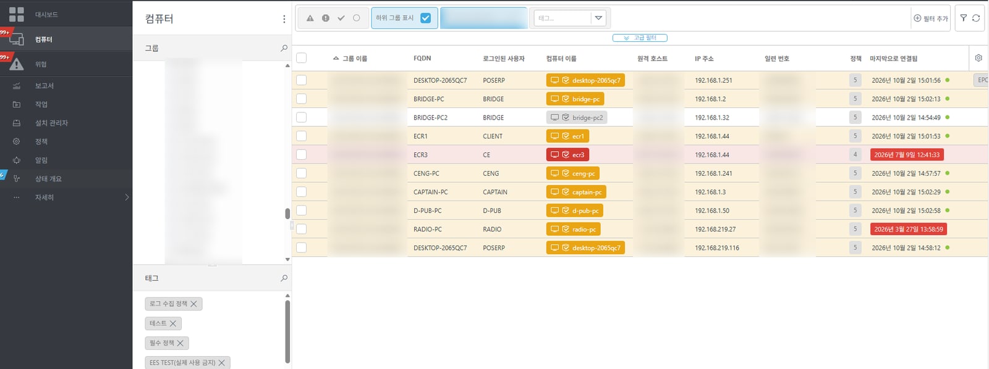Click the group tree scroll-up arrow

click(x=287, y=65)
